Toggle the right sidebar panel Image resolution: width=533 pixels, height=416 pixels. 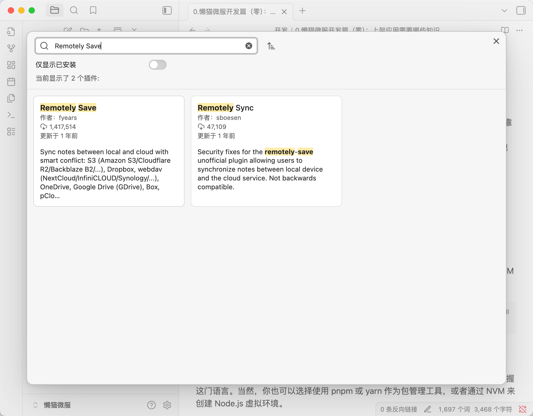point(521,10)
